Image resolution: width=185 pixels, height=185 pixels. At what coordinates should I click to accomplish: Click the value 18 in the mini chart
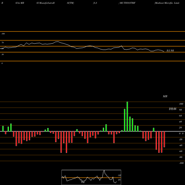click(x=119, y=180)
